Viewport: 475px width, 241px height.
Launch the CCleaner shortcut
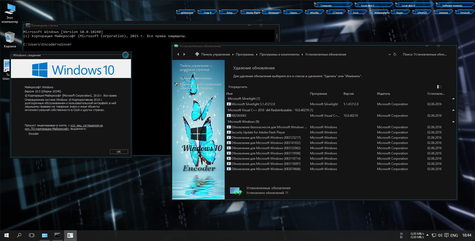336,12
